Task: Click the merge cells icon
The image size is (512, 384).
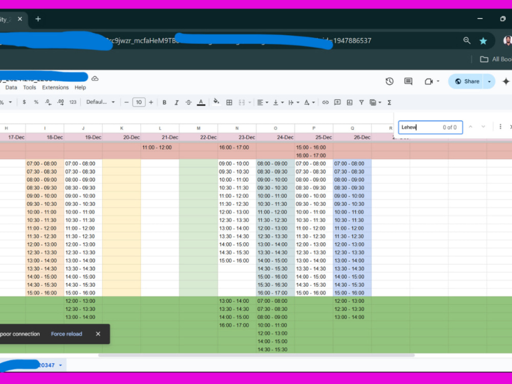Action: point(242,102)
